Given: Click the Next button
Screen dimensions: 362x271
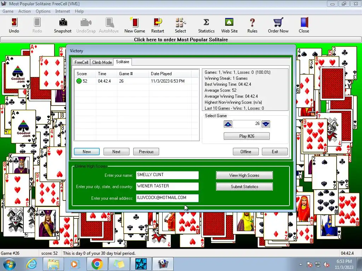Looking at the screenshot, I should click(x=116, y=152).
